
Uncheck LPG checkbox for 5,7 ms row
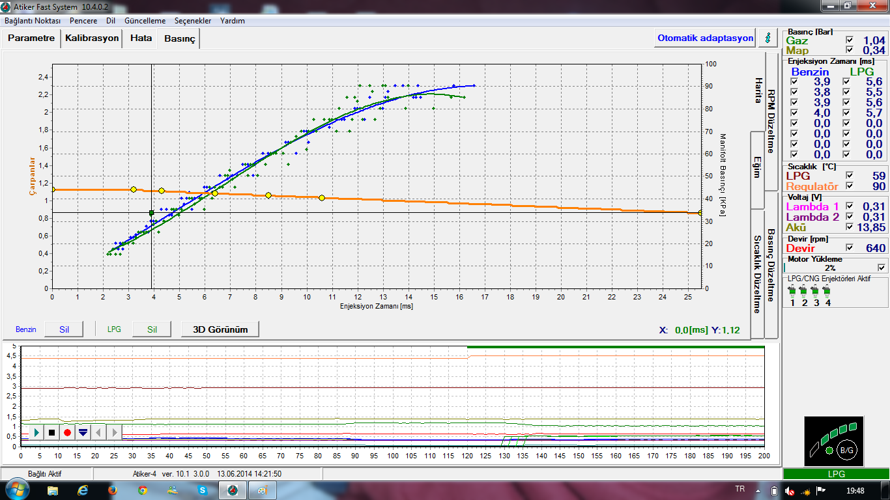(847, 113)
